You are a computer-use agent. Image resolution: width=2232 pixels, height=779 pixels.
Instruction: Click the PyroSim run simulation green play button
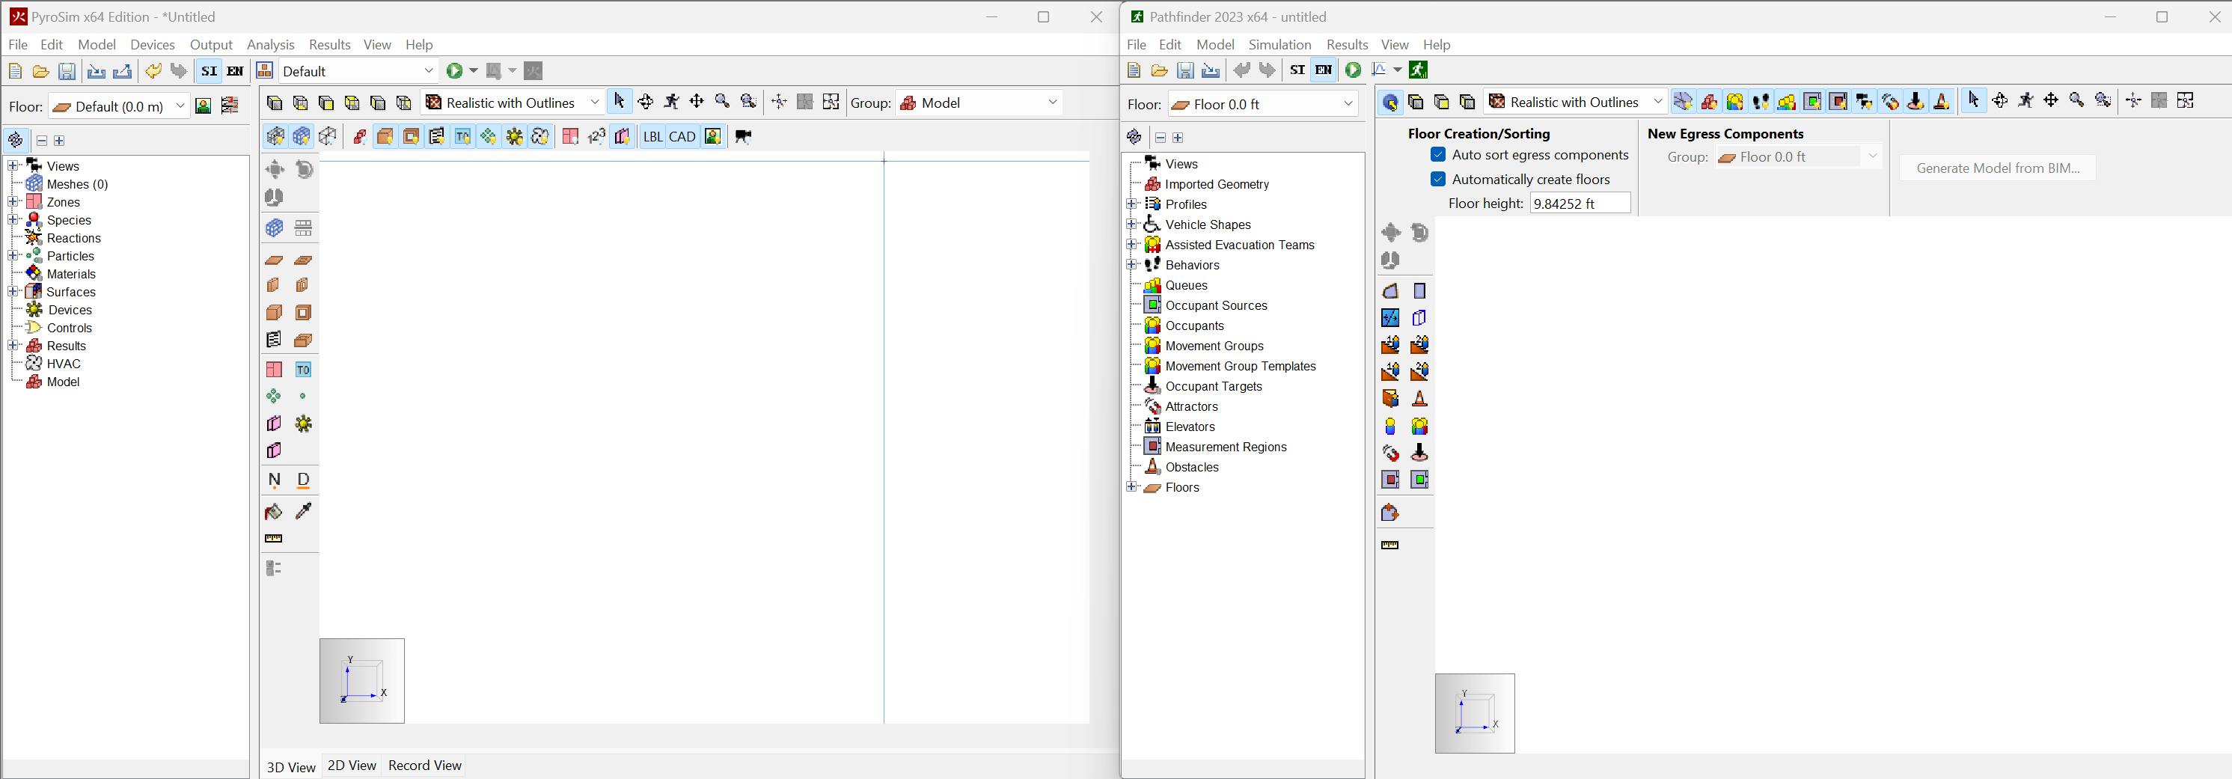coord(454,71)
